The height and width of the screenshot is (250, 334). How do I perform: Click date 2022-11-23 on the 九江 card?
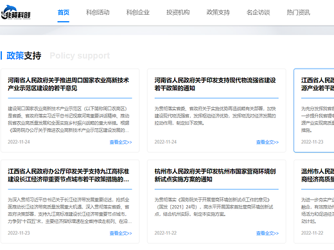[x=19, y=233]
